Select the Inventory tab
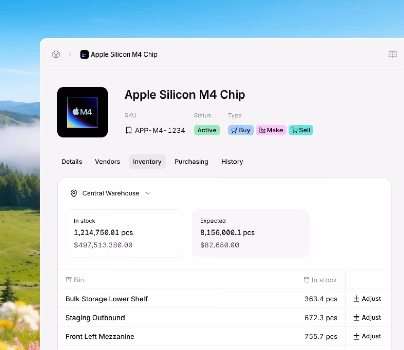Image resolution: width=404 pixels, height=350 pixels. coord(147,161)
